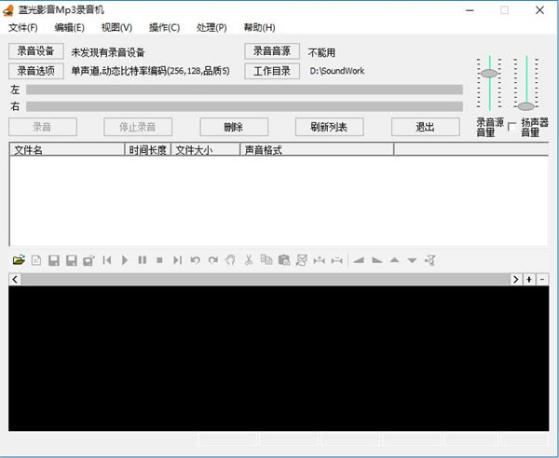Image resolution: width=559 pixels, height=458 pixels.
Task: Click the zoom out minus button
Action: 542,279
